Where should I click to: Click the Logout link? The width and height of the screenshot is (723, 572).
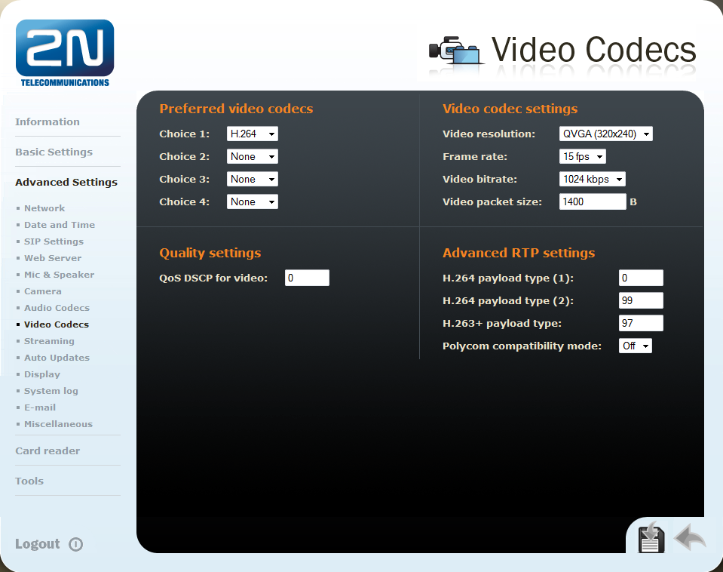[37, 544]
